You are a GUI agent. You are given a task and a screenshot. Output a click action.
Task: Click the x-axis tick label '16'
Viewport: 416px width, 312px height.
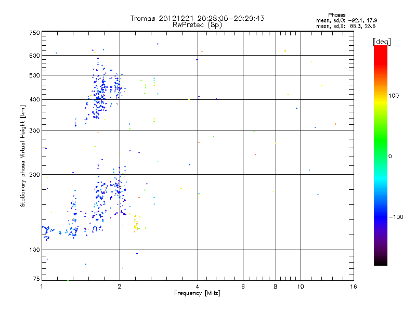[x=354, y=287]
